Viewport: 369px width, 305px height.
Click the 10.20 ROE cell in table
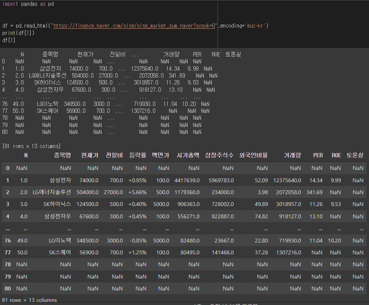click(x=334, y=241)
